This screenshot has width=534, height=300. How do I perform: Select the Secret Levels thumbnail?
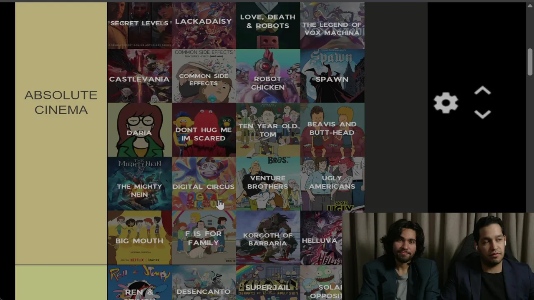(x=139, y=25)
